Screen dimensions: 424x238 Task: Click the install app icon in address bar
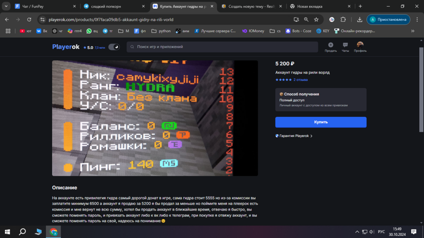[x=296, y=19]
